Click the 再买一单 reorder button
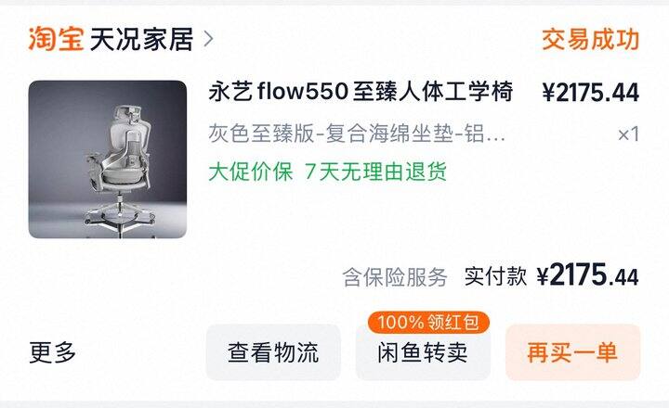 573,352
